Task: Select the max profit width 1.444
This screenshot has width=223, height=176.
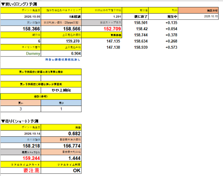Action: tap(61, 158)
